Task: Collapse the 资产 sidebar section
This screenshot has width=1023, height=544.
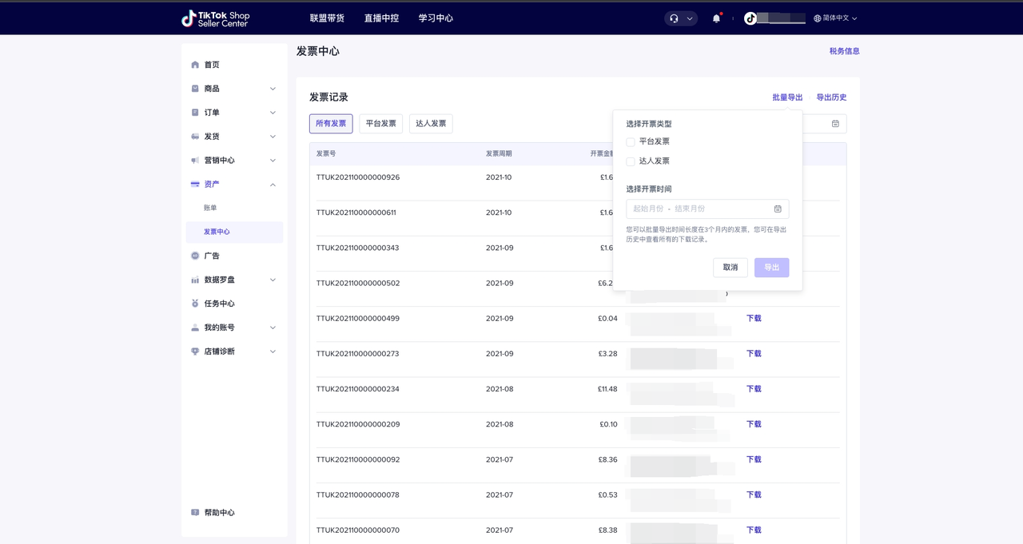Action: tap(273, 185)
